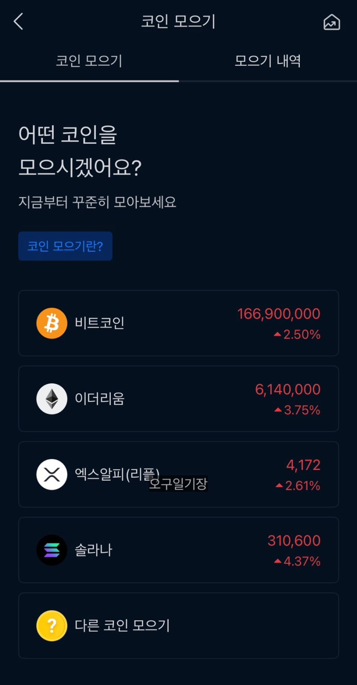
Task: Select the Solana coin icon
Action: point(51,550)
